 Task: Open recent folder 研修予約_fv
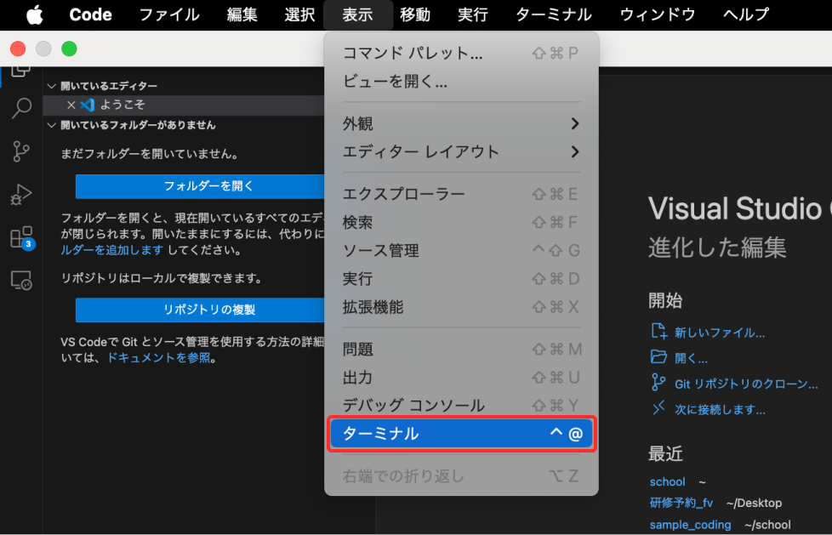(x=681, y=503)
